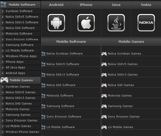Click the arrow beside sidebar All Java Apps
161x136 pixels.
3,68
